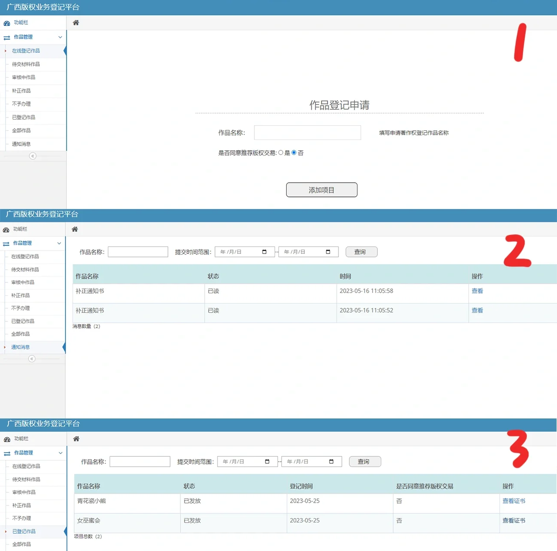Click the 查询 button in the notification list of screenshot 2

point(361,252)
